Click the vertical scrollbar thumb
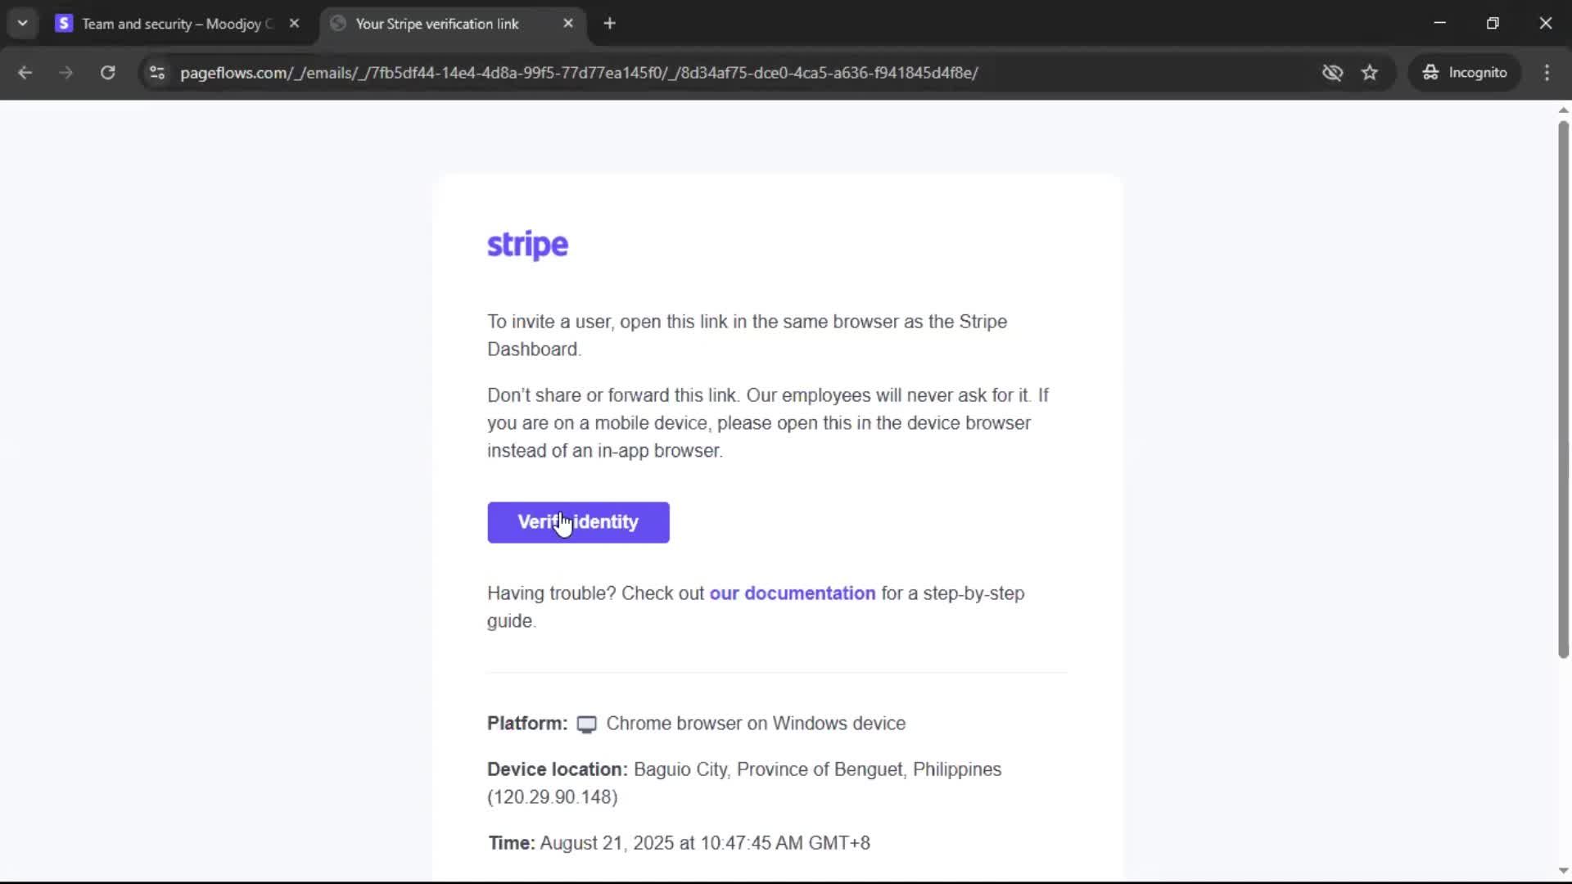 [x=1562, y=389]
